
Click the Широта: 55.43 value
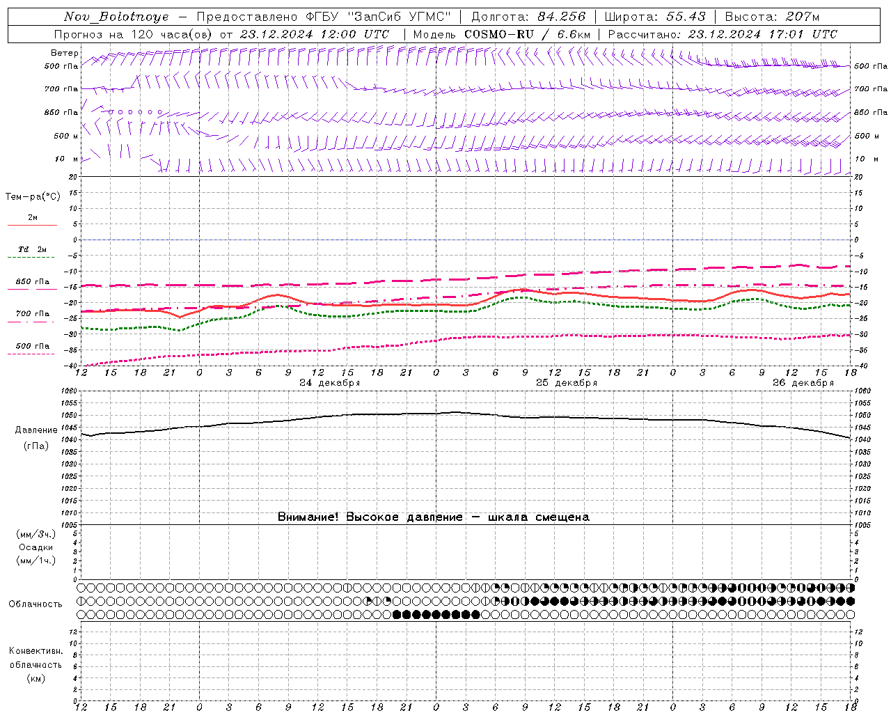pyautogui.click(x=654, y=17)
